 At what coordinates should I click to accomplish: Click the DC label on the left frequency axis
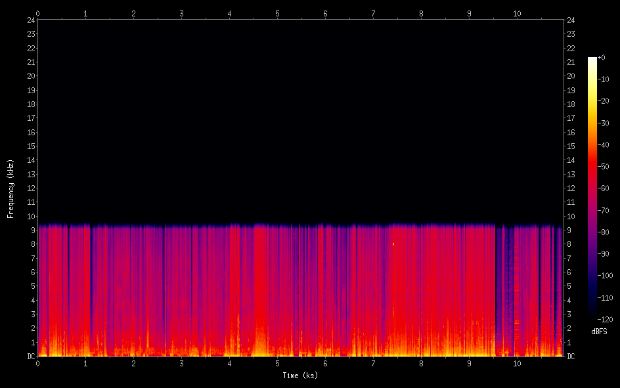click(30, 356)
